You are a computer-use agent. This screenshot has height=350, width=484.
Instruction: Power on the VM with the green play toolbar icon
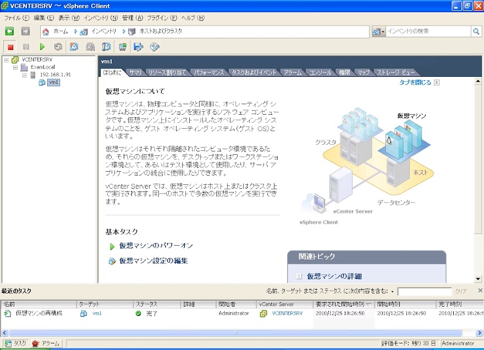[42, 47]
